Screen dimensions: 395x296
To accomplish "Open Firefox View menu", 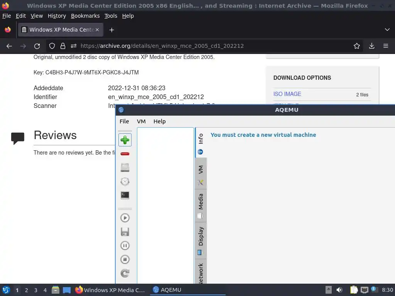I will pyautogui.click(x=37, y=16).
